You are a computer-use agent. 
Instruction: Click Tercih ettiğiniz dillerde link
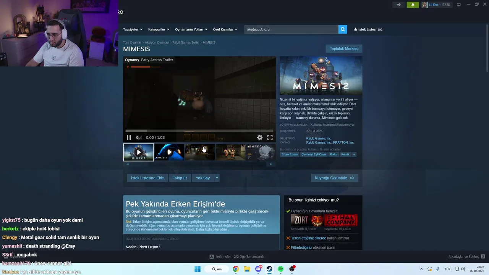click(x=309, y=238)
